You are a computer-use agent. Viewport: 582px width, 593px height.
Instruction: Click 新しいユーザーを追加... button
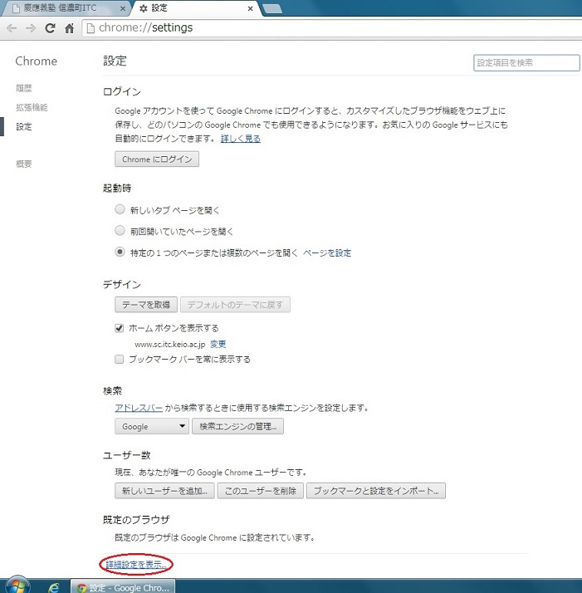[x=164, y=491]
